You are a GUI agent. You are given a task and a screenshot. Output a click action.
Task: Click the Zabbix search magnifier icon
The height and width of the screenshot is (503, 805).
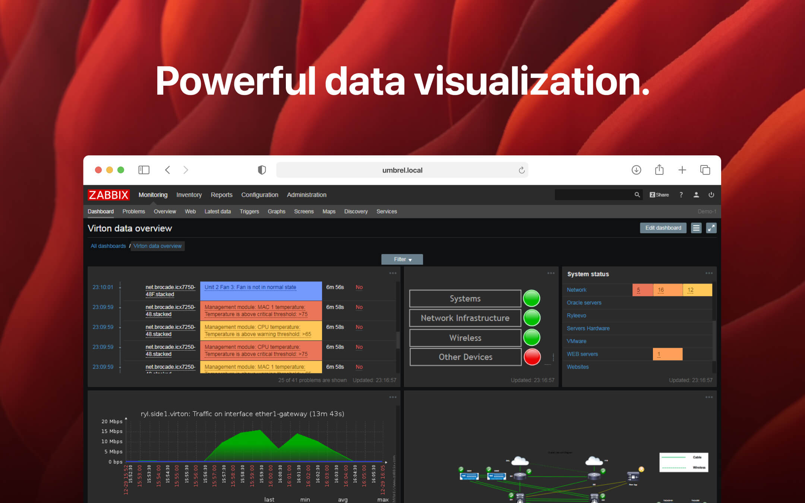coord(637,194)
